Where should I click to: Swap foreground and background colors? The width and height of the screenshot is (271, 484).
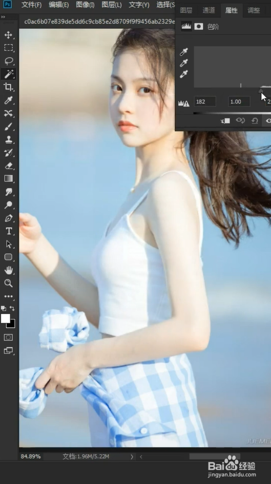[x=12, y=308]
